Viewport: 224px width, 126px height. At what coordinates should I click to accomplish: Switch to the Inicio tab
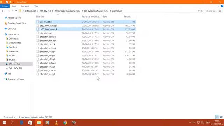point(14,6)
